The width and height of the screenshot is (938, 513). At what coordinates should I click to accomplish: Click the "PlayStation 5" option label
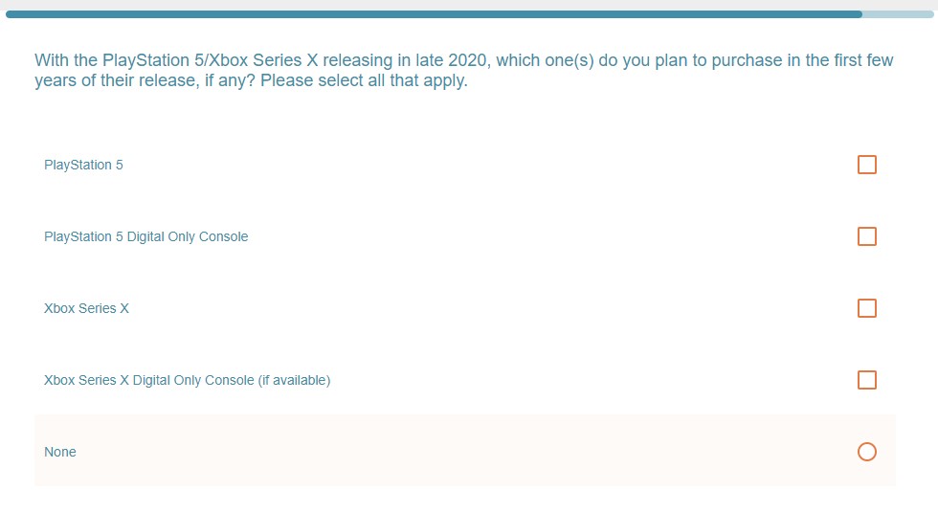pos(84,165)
